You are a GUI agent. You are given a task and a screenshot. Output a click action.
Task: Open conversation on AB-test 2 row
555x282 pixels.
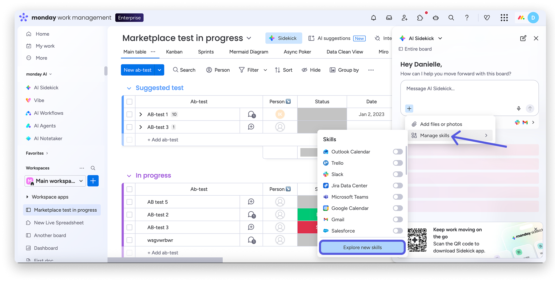(251, 215)
